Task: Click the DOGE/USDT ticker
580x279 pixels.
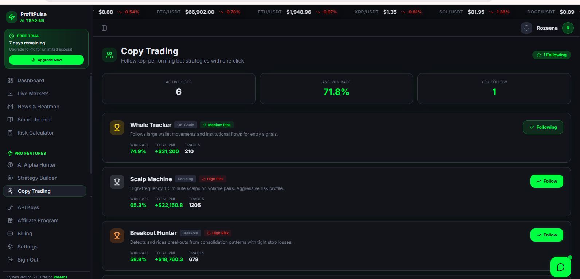Action: 551,12
